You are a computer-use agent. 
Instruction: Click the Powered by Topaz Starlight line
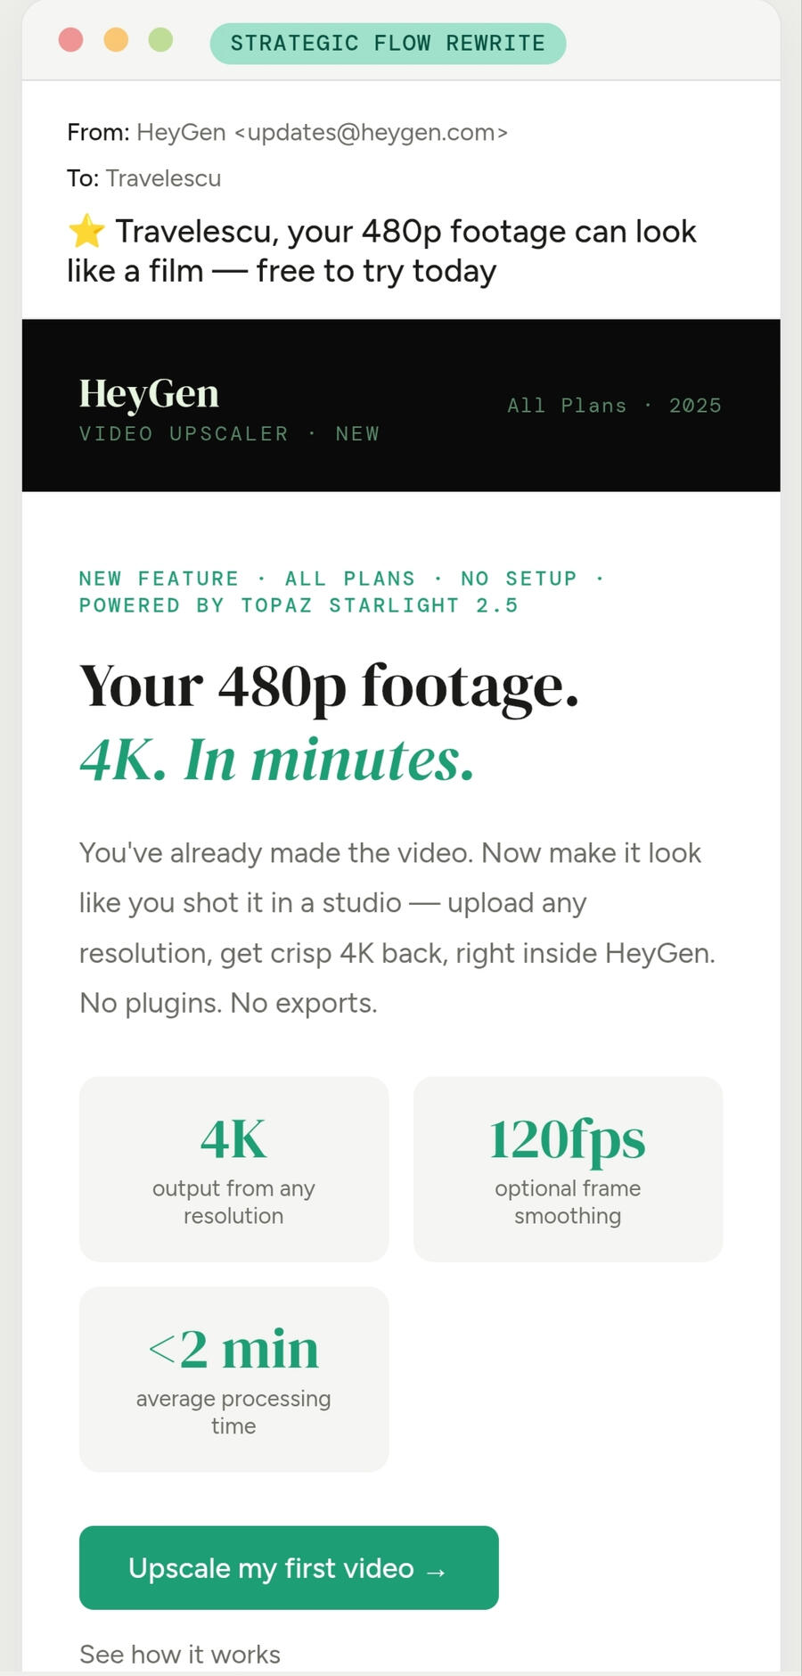299,606
